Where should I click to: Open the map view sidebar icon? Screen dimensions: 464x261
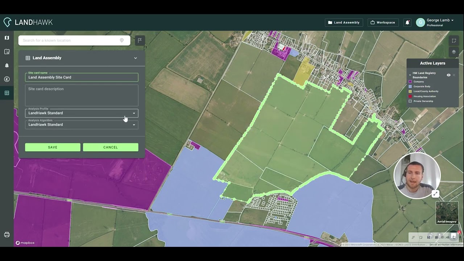tap(7, 38)
